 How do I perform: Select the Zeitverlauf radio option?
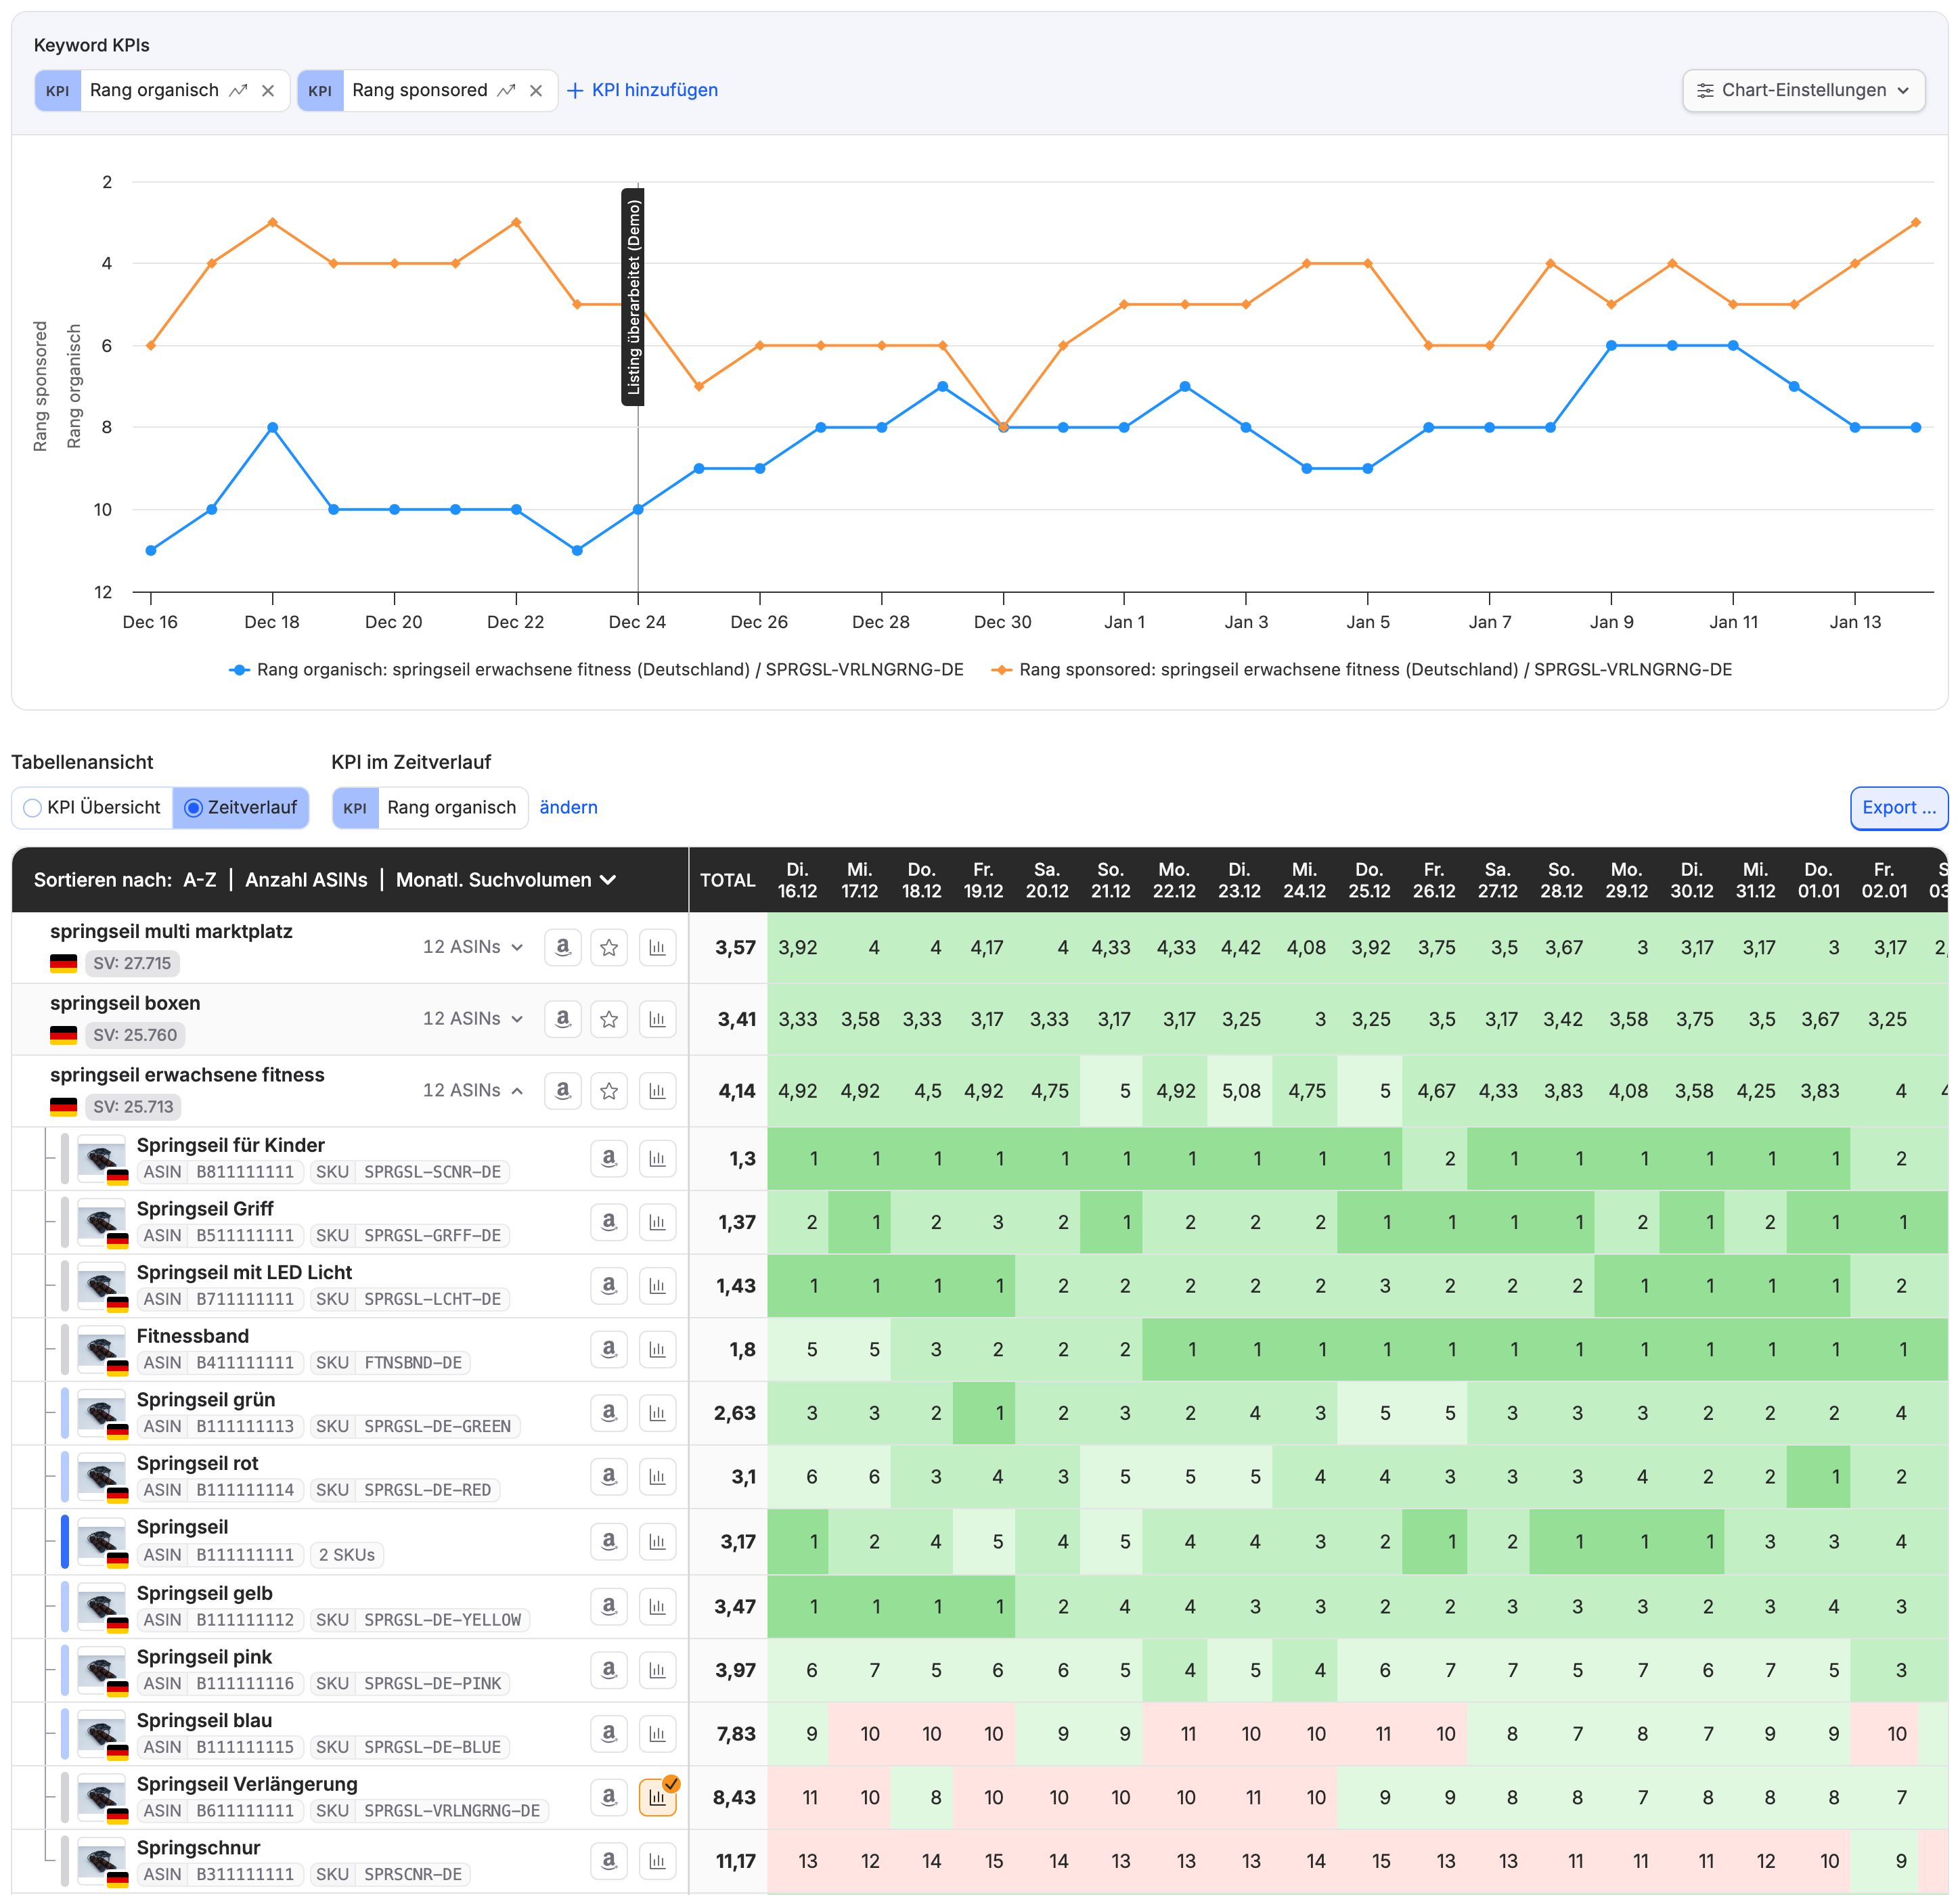(241, 807)
